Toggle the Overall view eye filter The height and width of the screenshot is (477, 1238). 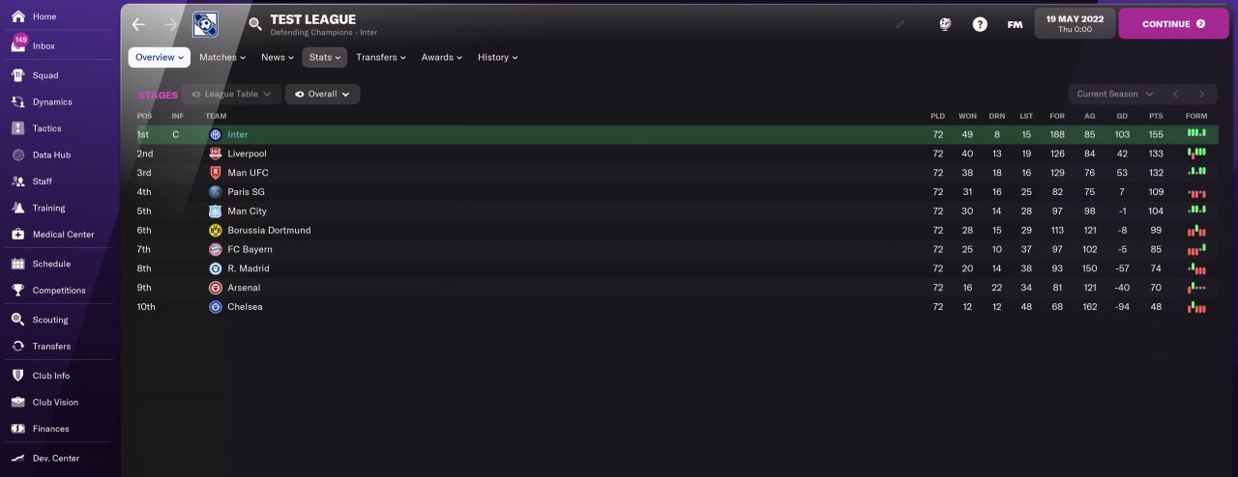click(322, 94)
